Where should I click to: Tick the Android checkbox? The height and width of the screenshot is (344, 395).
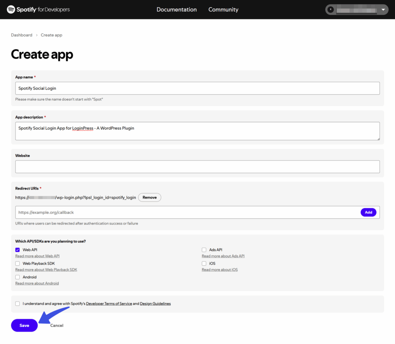click(17, 277)
